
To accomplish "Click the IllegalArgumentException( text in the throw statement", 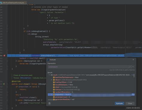I will (x=53, y=10).
